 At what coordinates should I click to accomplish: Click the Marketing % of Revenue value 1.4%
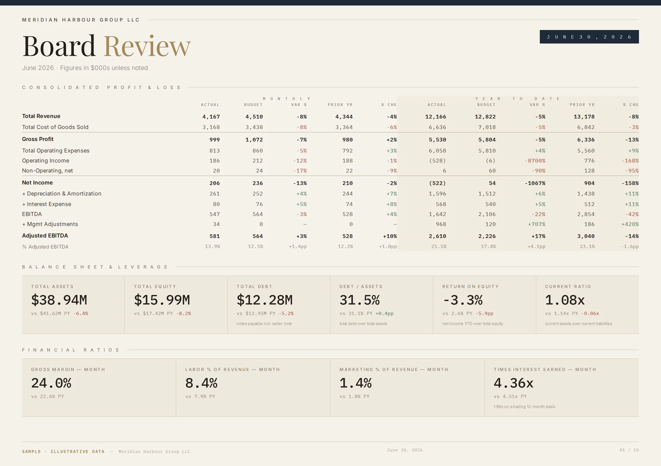356,383
